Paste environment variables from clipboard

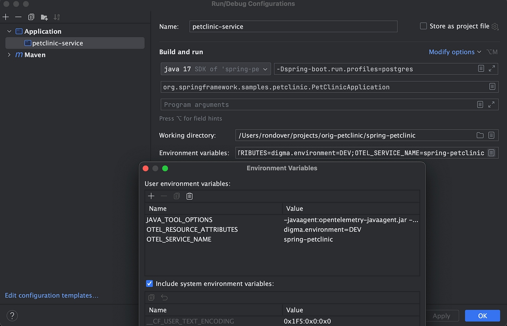[x=189, y=196]
